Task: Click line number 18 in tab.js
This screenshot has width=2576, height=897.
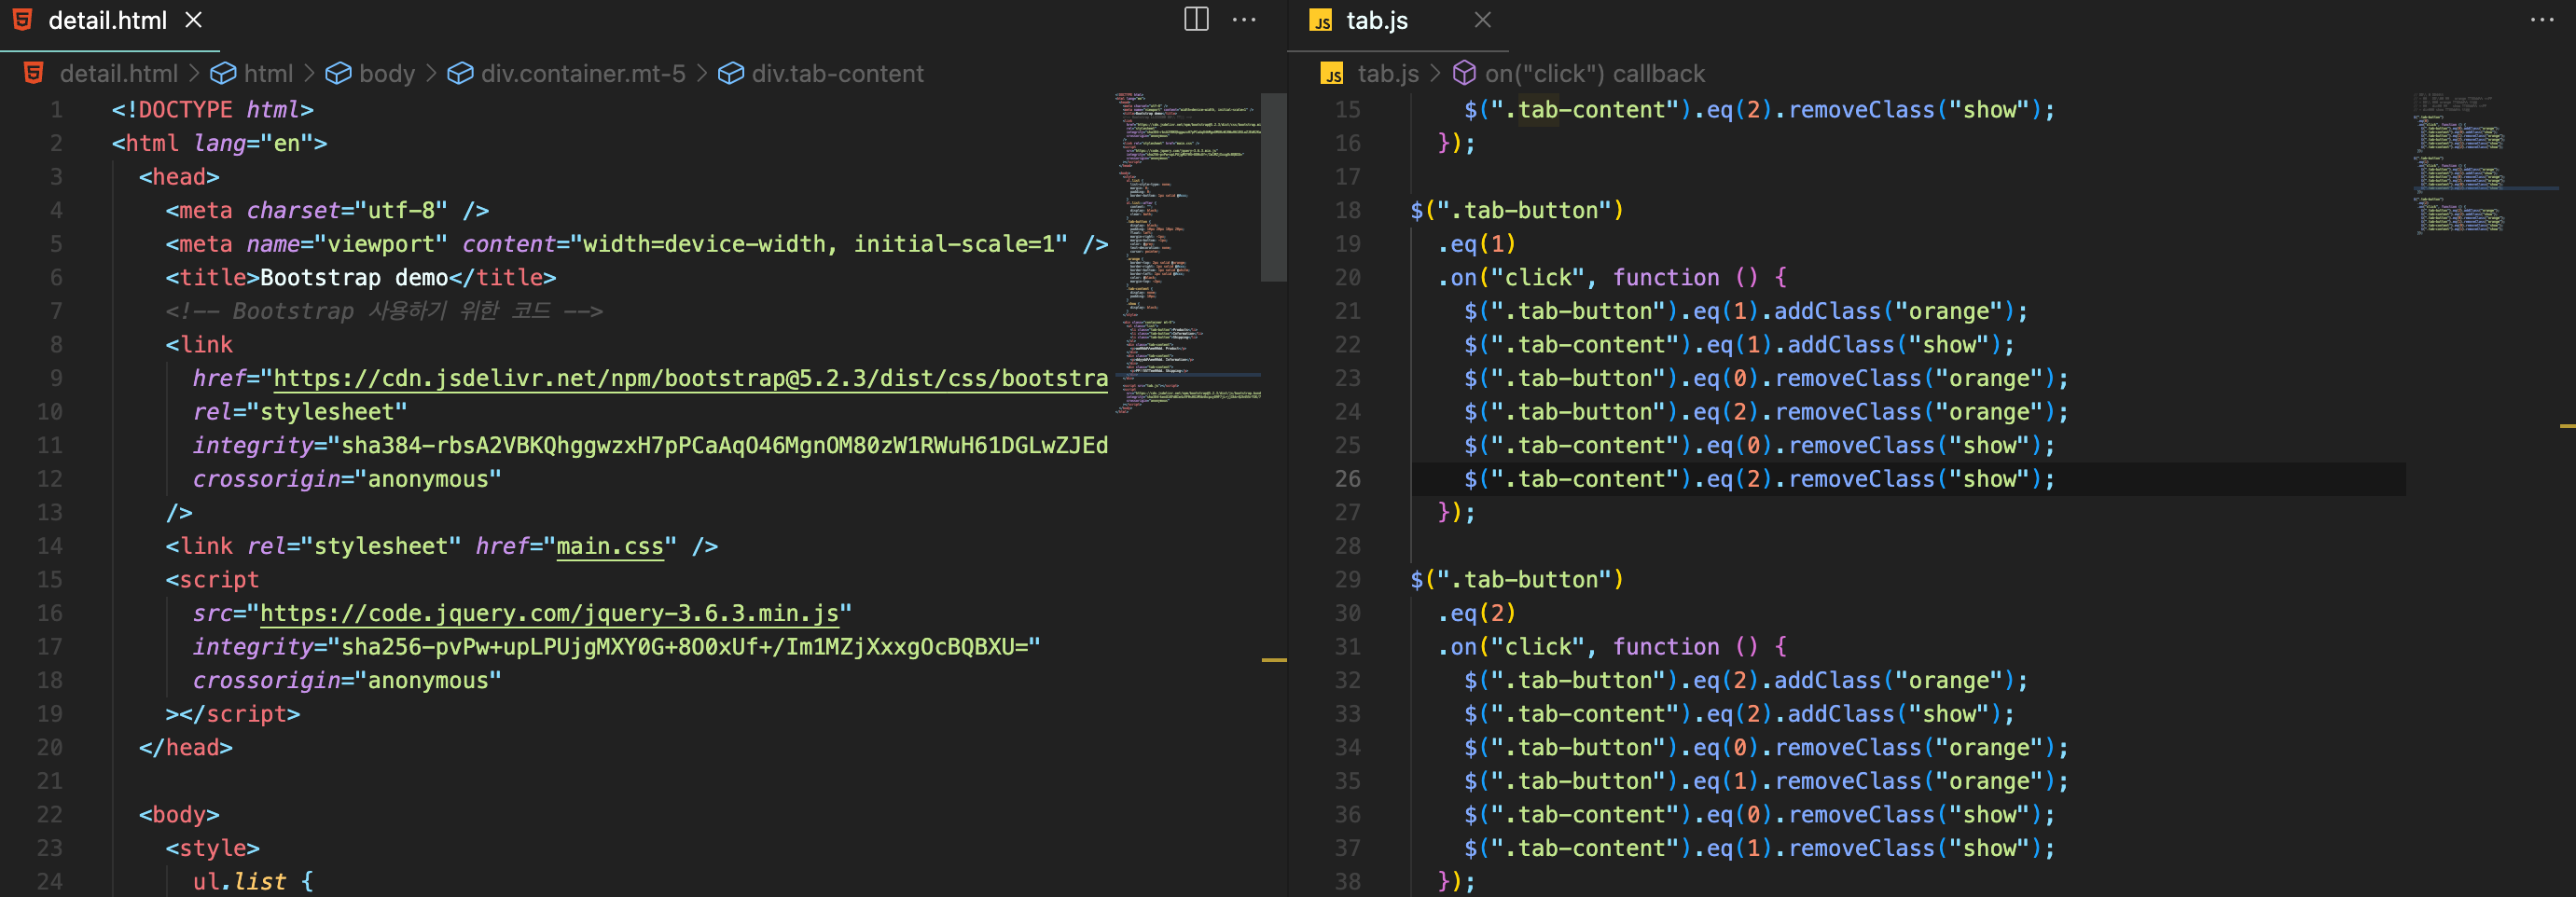Action: point(1348,210)
